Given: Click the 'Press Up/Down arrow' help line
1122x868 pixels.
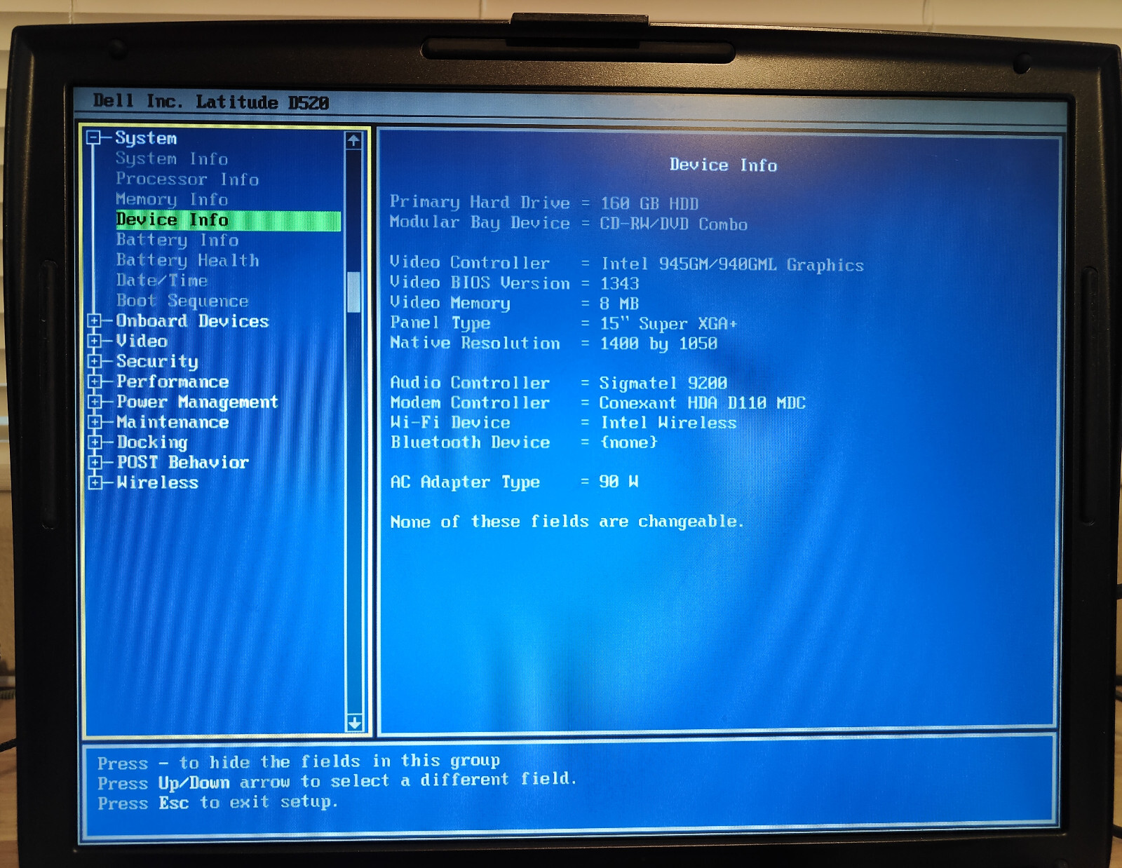Looking at the screenshot, I should [337, 781].
